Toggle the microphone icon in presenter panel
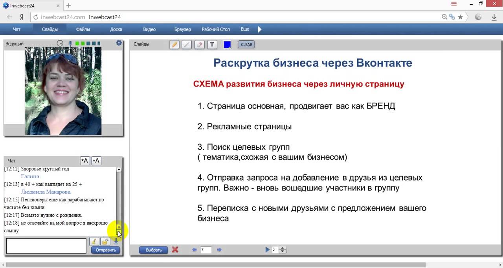The width and height of the screenshot is (503, 268). click(70, 43)
